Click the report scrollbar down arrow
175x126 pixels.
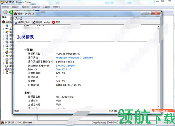pyautogui.click(x=158, y=107)
